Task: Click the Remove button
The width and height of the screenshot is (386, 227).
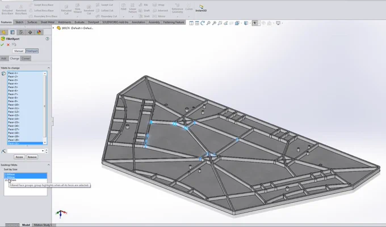Action: point(32,157)
